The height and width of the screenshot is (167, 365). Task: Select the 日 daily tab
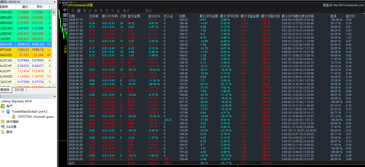(x=79, y=11)
